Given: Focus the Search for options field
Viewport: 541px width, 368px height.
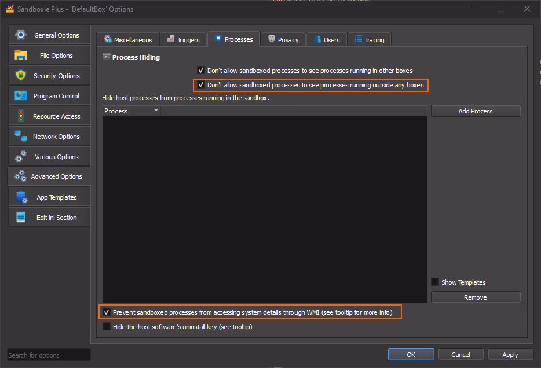Looking at the screenshot, I should tap(49, 355).
